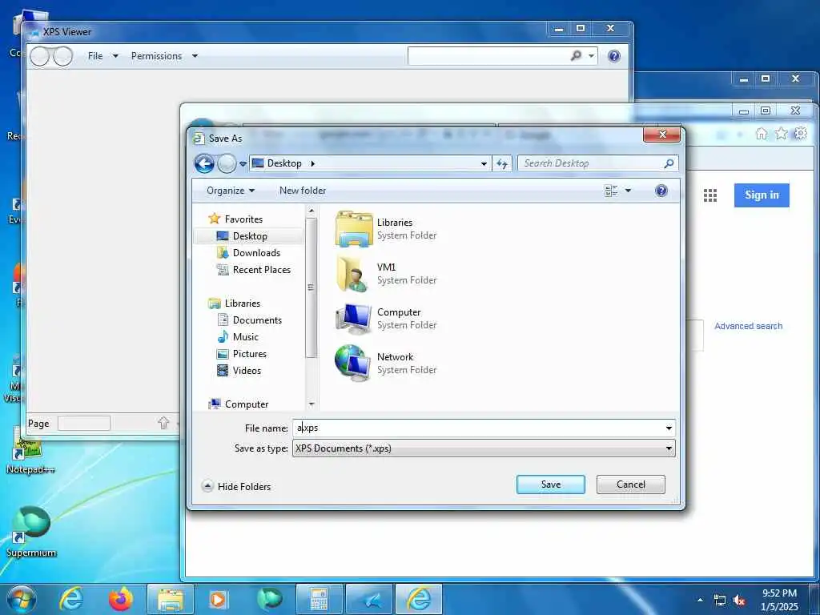The width and height of the screenshot is (820, 615).
Task: Expand the Desktop breadcrumb arrow
Action: tap(313, 163)
